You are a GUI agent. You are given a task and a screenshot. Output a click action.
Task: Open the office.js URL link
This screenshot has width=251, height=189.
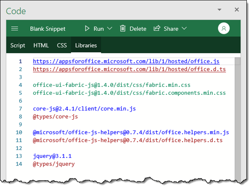point(126,61)
